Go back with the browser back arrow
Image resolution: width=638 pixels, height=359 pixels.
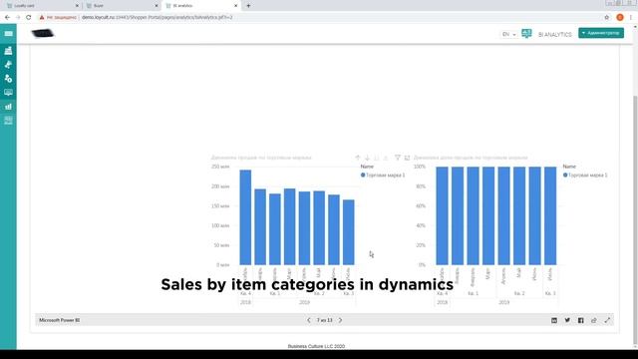pyautogui.click(x=7, y=18)
